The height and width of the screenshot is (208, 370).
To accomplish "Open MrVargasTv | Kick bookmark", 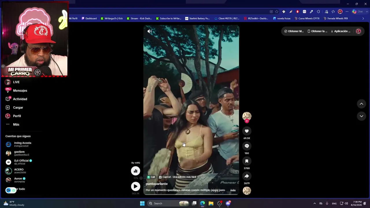I will (112, 18).
